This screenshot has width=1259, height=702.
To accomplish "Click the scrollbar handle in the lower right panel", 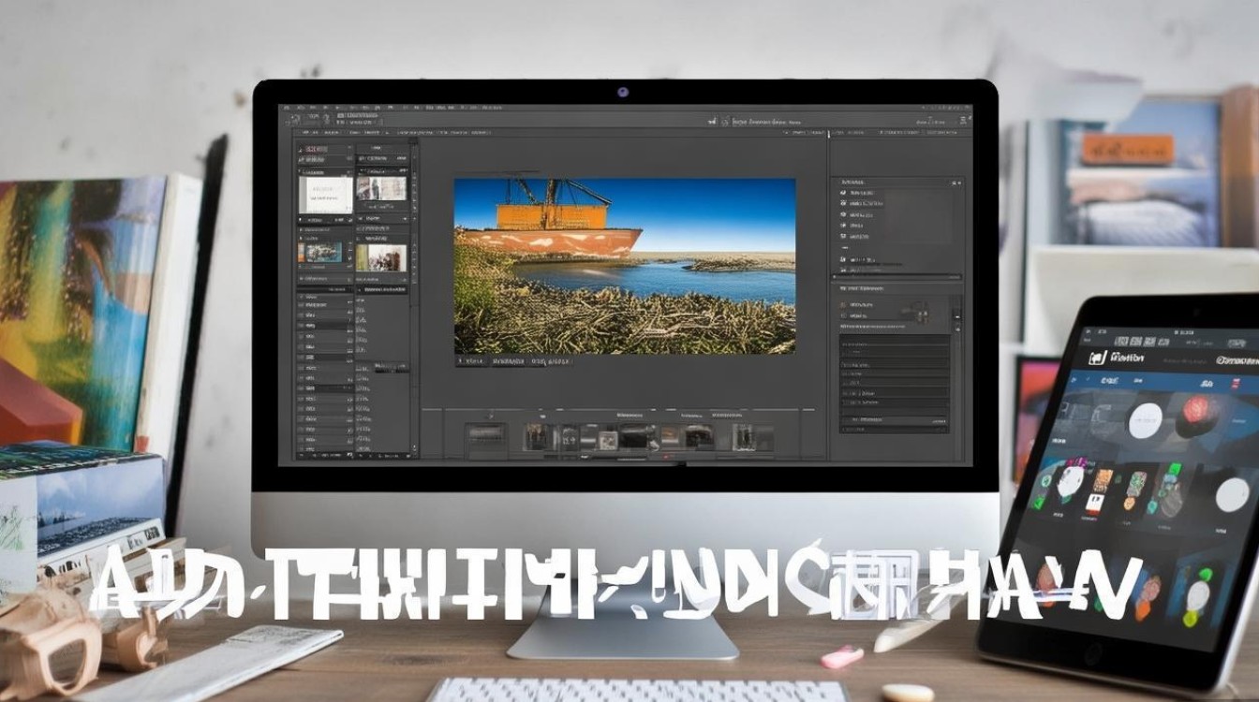I will tap(957, 317).
